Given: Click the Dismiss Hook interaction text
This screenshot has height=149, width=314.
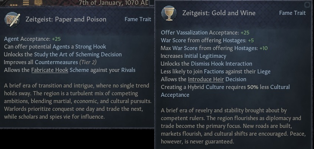Looking at the screenshot, I should pyautogui.click(x=206, y=63).
